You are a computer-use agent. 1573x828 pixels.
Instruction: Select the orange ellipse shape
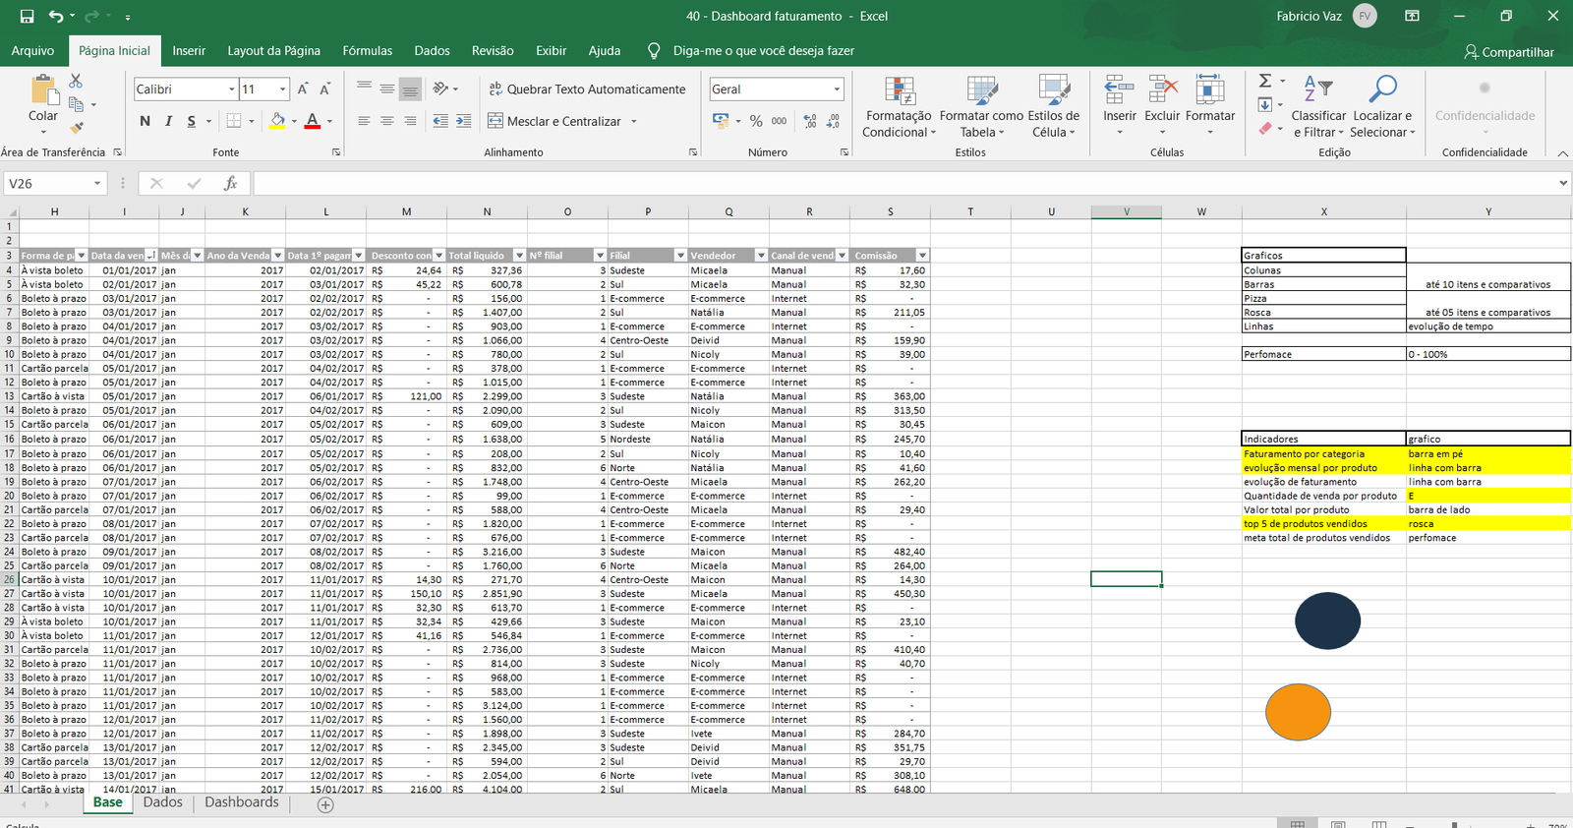click(1298, 712)
